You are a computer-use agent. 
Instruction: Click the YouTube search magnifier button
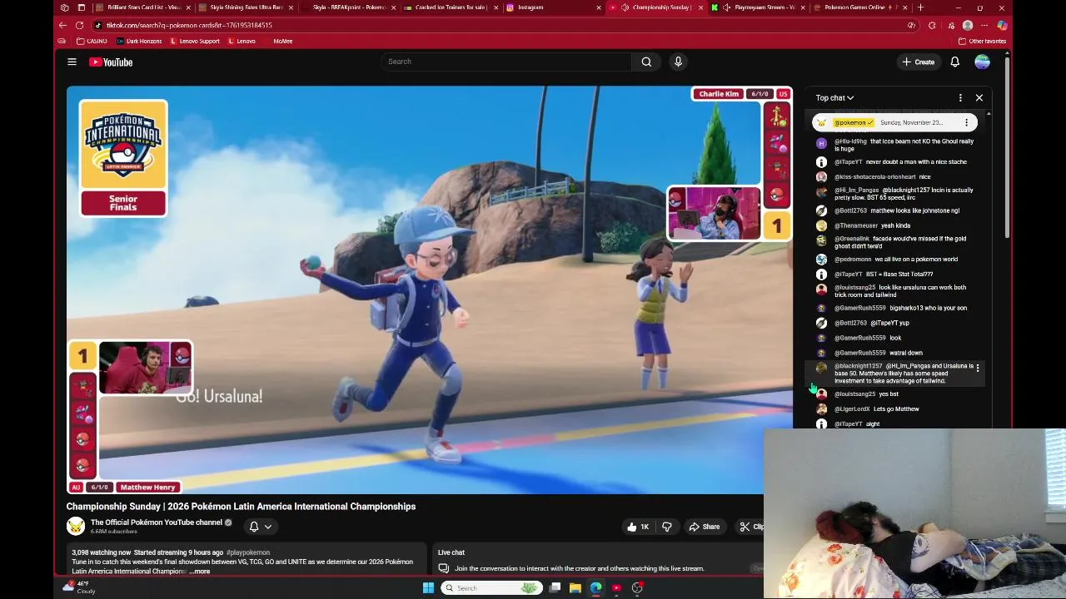(x=646, y=62)
